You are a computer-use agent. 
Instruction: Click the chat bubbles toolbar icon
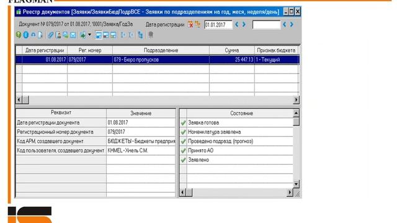coord(65,35)
